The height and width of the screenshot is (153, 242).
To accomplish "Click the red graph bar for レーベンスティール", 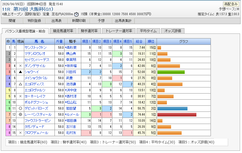I will point(177,115).
